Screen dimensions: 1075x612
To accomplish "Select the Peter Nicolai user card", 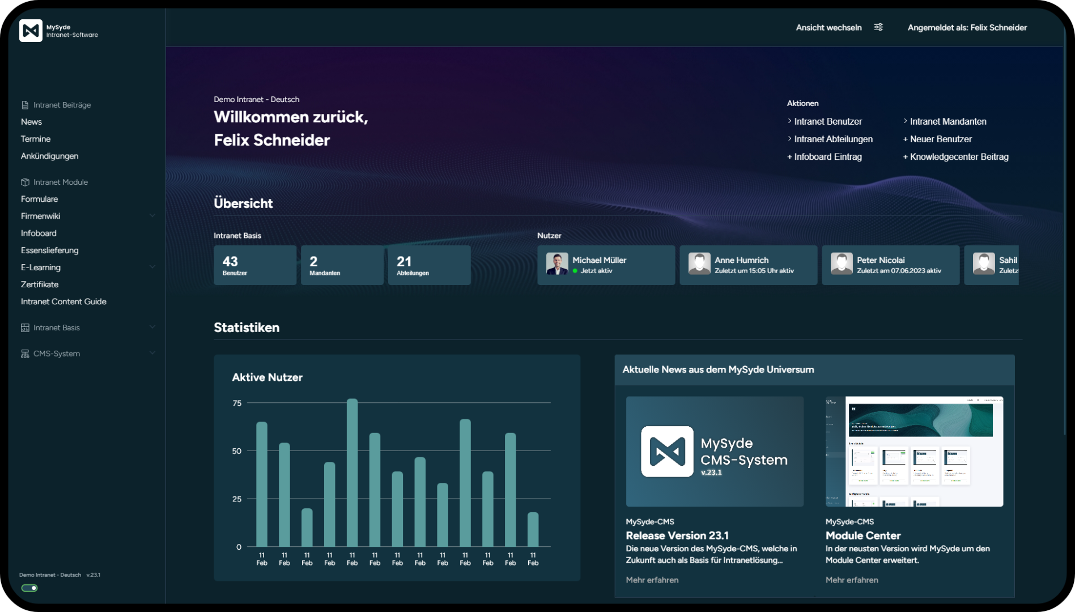I will pyautogui.click(x=891, y=265).
